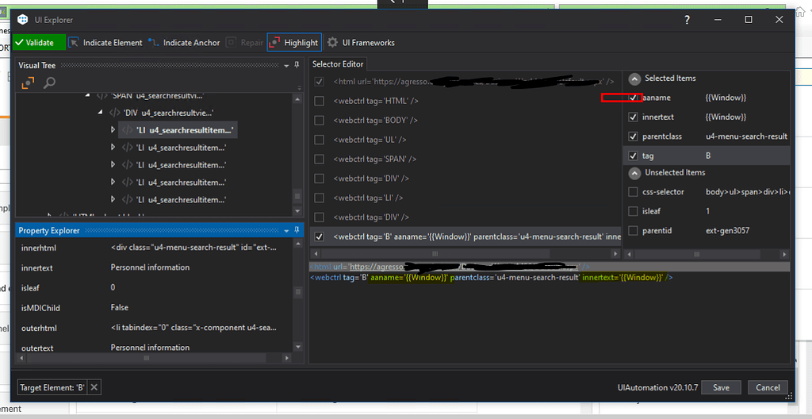The image size is (812, 419).
Task: Enable the css-selector attribute checkbox
Action: (633, 192)
